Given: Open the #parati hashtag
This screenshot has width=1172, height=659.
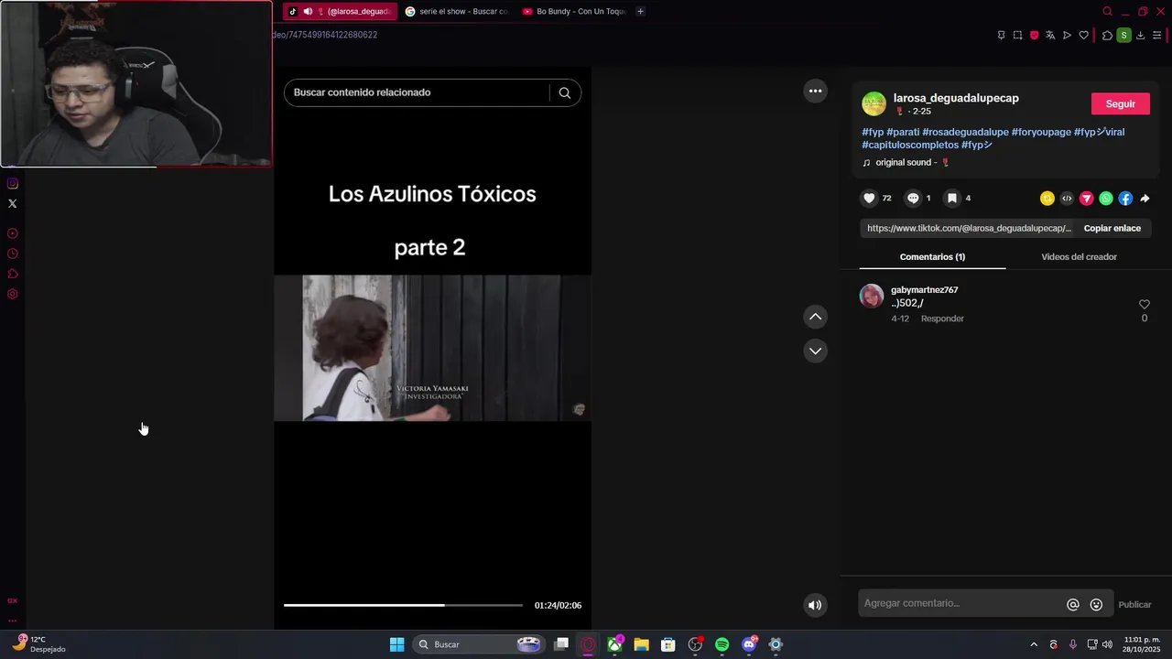Looking at the screenshot, I should pos(903,132).
